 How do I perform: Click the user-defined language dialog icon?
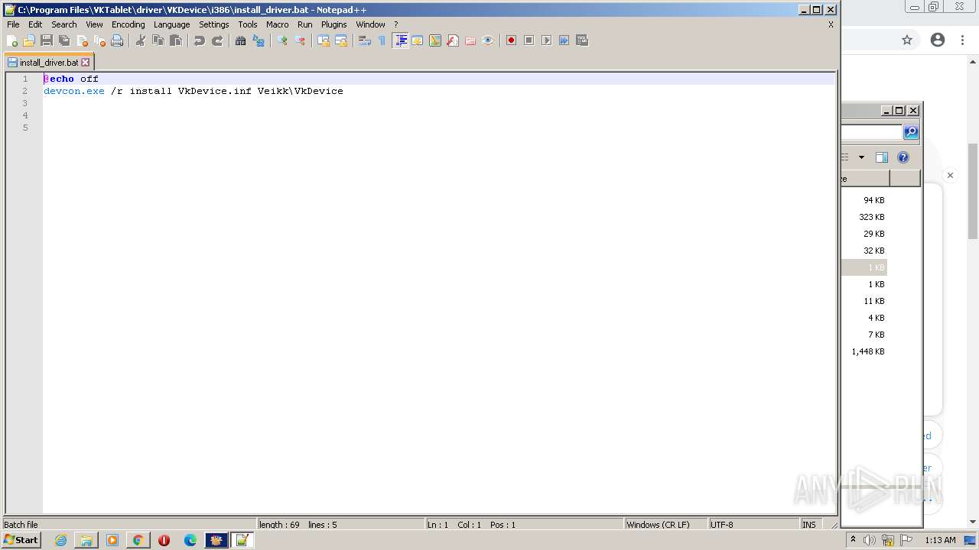[418, 40]
